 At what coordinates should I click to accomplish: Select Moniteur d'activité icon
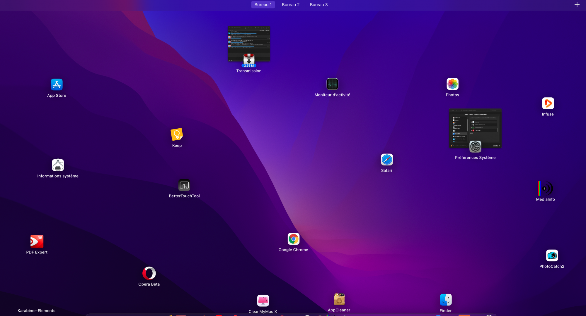pyautogui.click(x=332, y=84)
